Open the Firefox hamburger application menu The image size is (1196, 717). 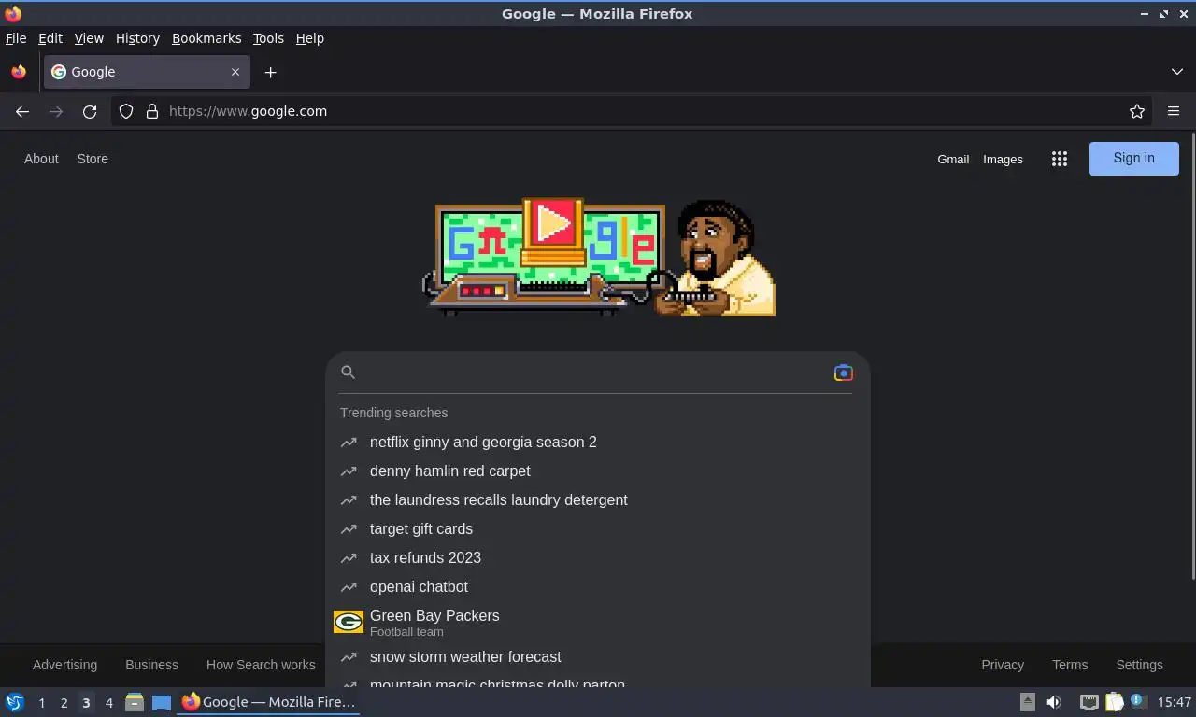pos(1174,111)
